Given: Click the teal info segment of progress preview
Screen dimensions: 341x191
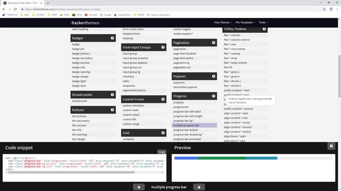Looking at the screenshot, I should [262, 158].
